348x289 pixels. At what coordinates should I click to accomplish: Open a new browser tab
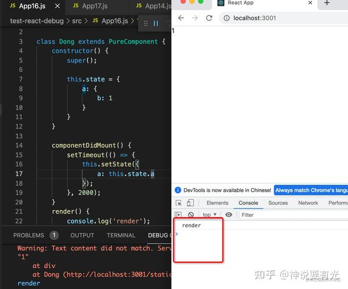pos(327,3)
